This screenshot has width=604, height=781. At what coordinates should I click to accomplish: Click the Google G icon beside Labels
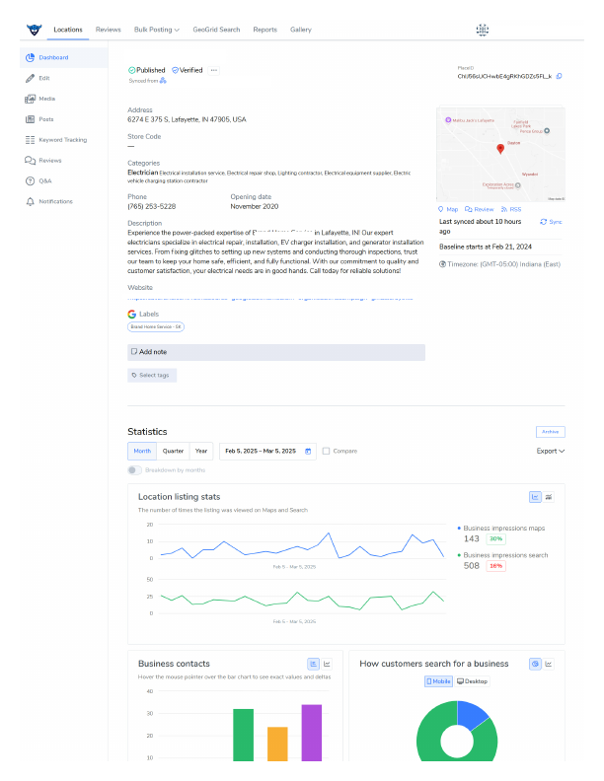tap(131, 315)
